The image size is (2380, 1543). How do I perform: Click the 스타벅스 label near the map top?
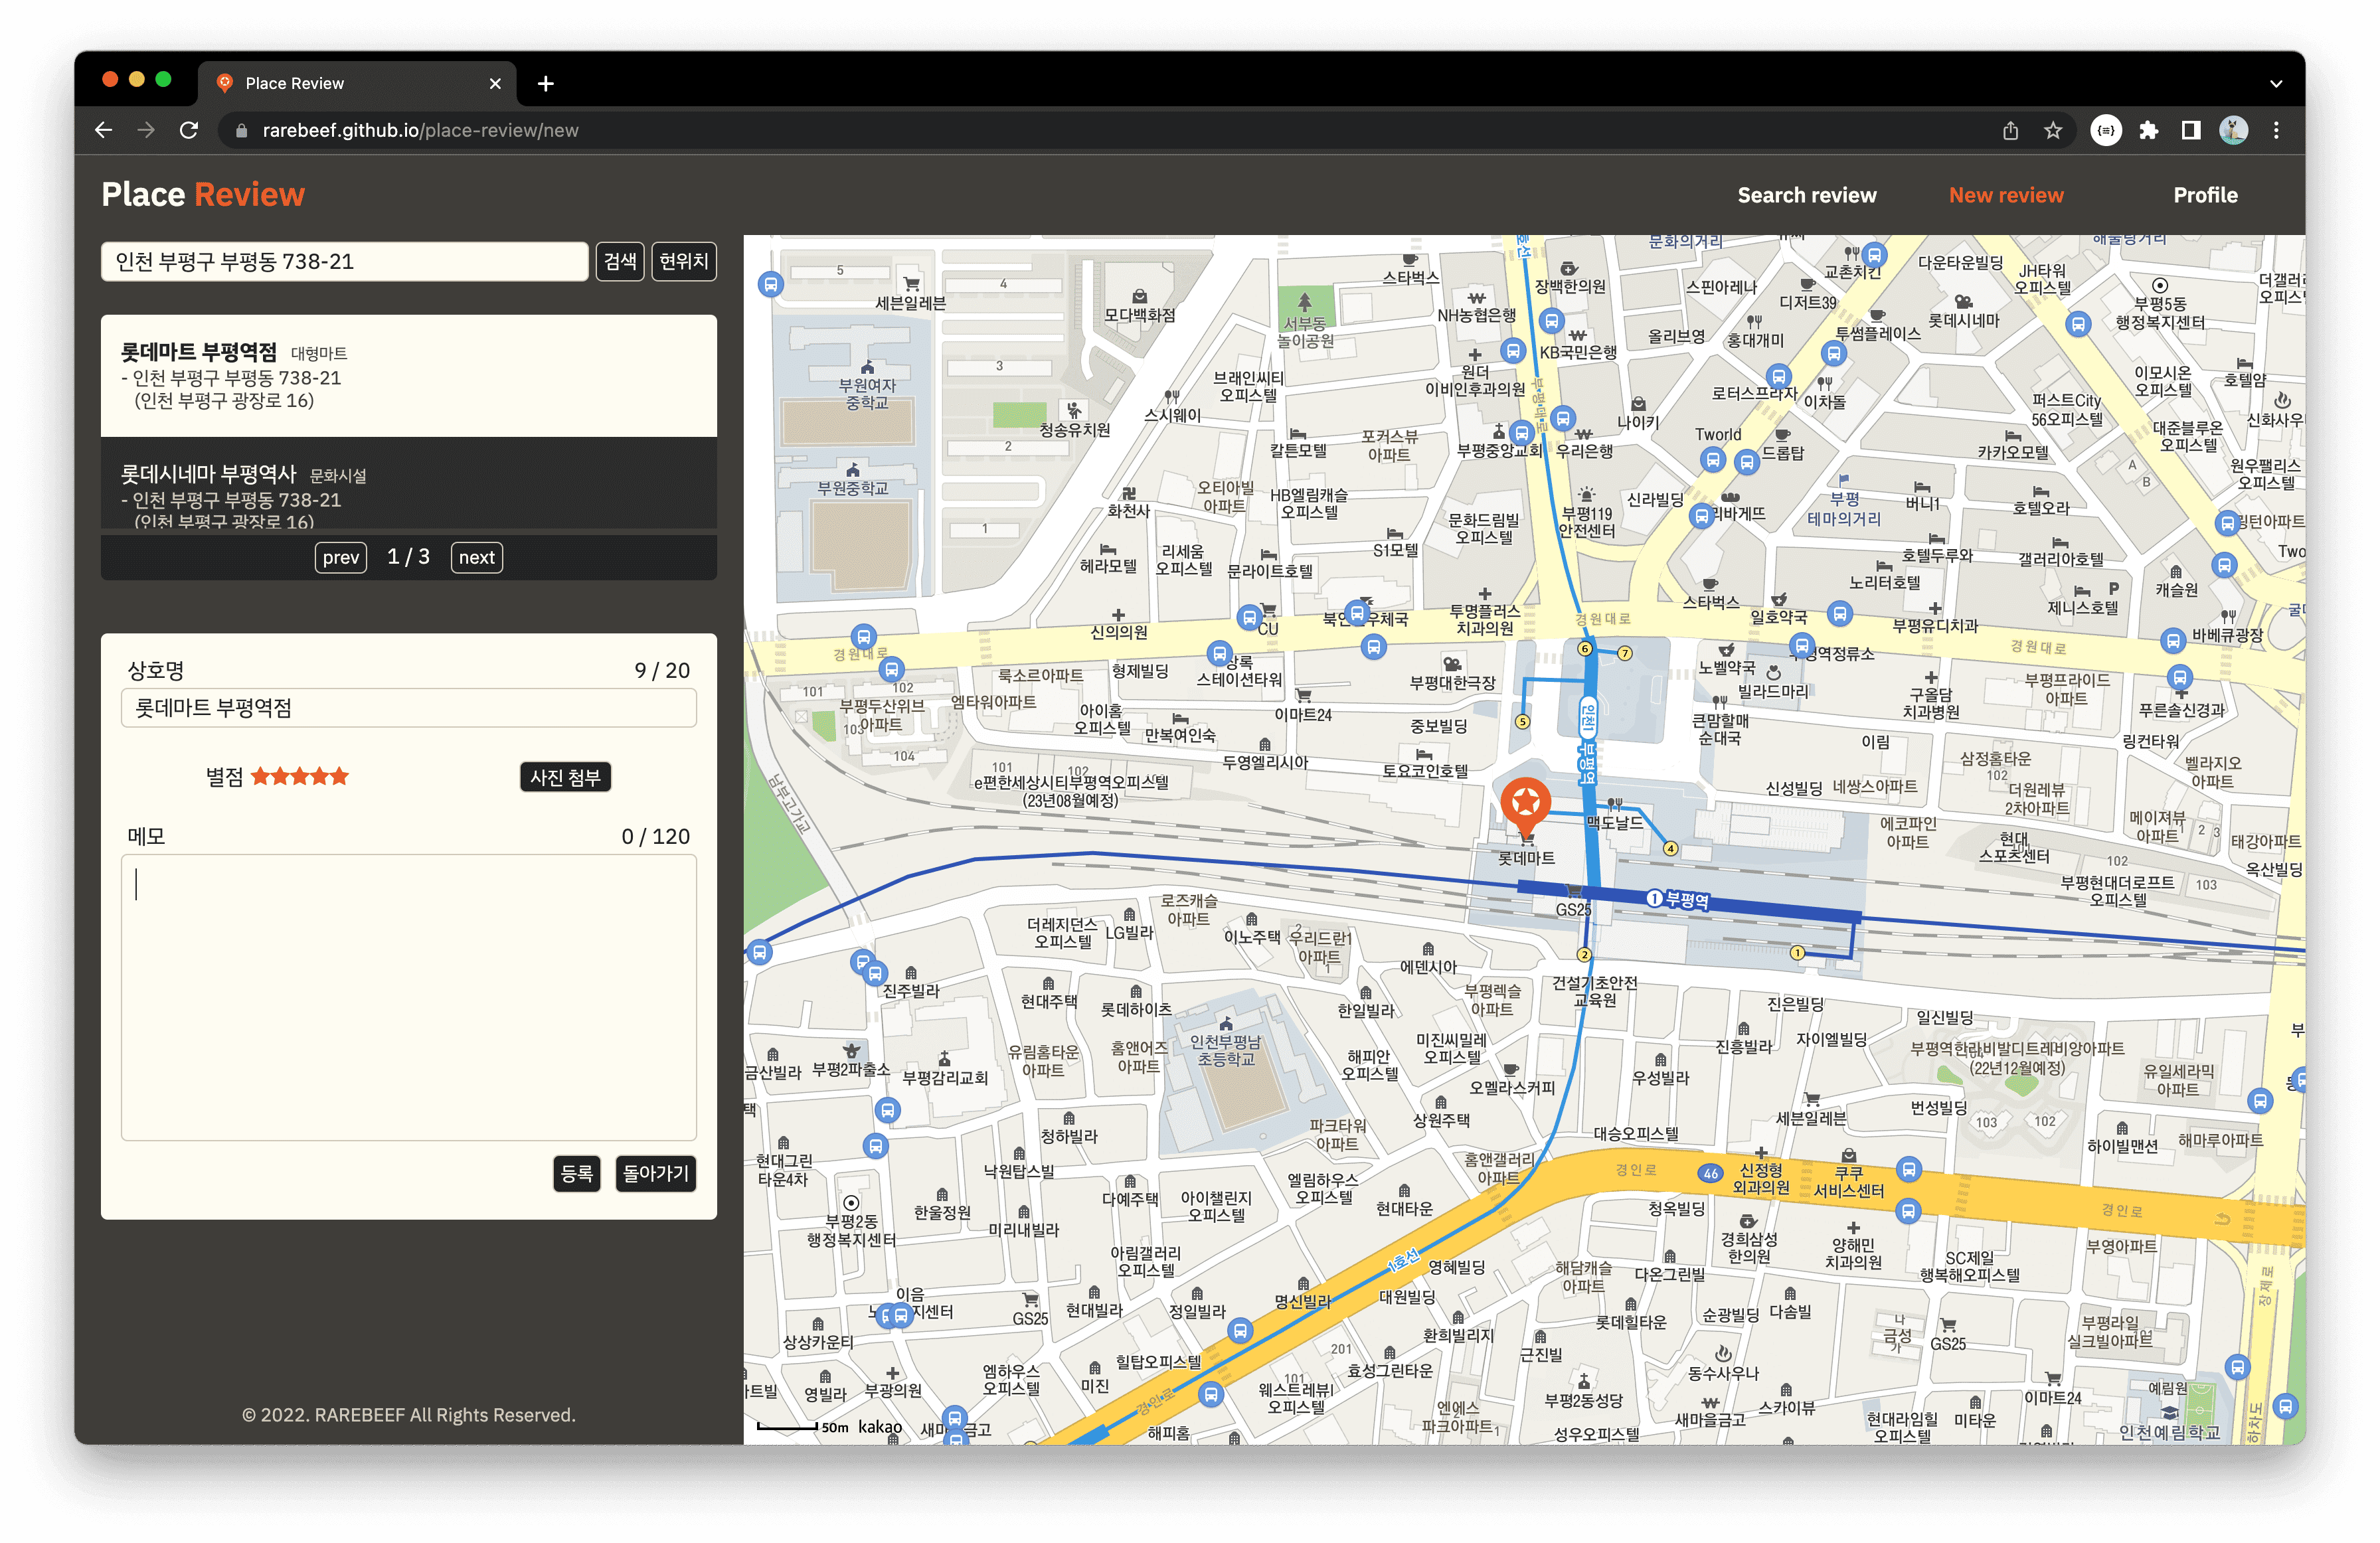pyautogui.click(x=1410, y=278)
